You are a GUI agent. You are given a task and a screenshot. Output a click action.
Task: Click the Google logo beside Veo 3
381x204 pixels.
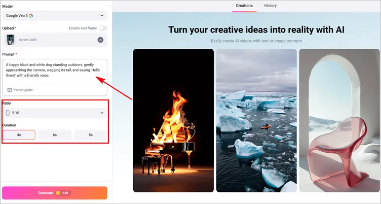[31, 16]
